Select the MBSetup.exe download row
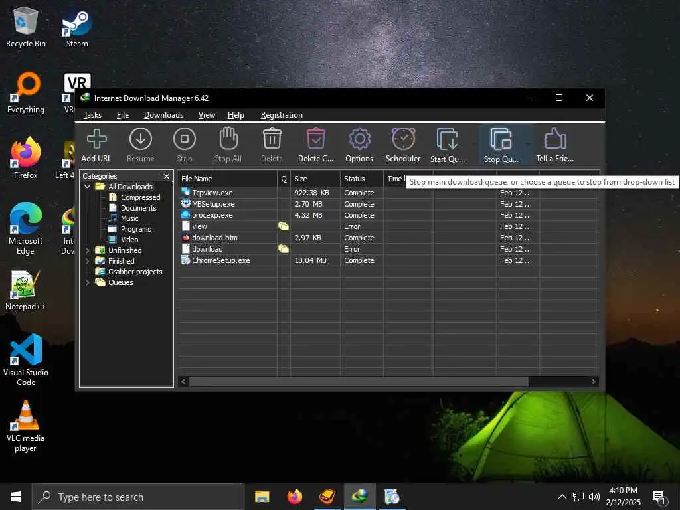This screenshot has width=680, height=510. [x=388, y=204]
